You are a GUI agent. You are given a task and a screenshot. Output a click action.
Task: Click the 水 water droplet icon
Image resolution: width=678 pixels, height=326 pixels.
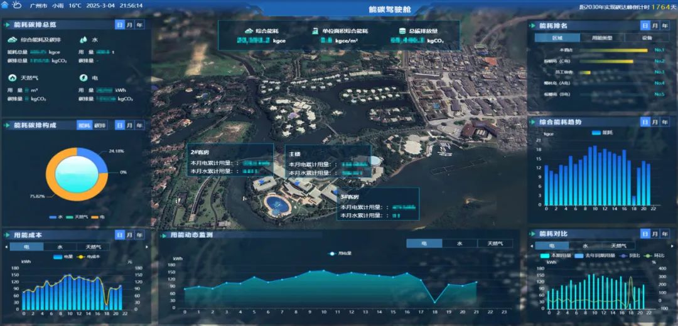point(83,39)
